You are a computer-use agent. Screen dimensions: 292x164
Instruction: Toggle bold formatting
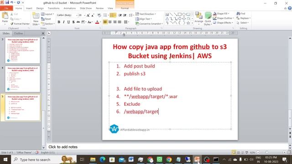(x=59, y=22)
